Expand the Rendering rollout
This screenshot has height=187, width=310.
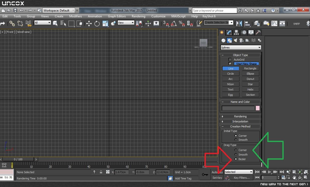tap(240, 116)
